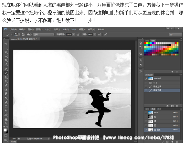Click the zoom percentage field 12.5%
190x143 pixels.
13,138
